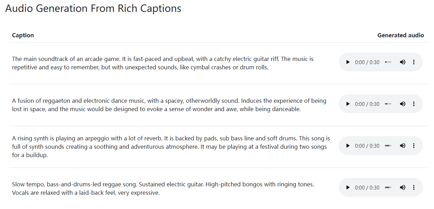The width and height of the screenshot is (434, 209).
Task: Seek in the arcade soundtrack progress bar
Action: click(x=388, y=62)
